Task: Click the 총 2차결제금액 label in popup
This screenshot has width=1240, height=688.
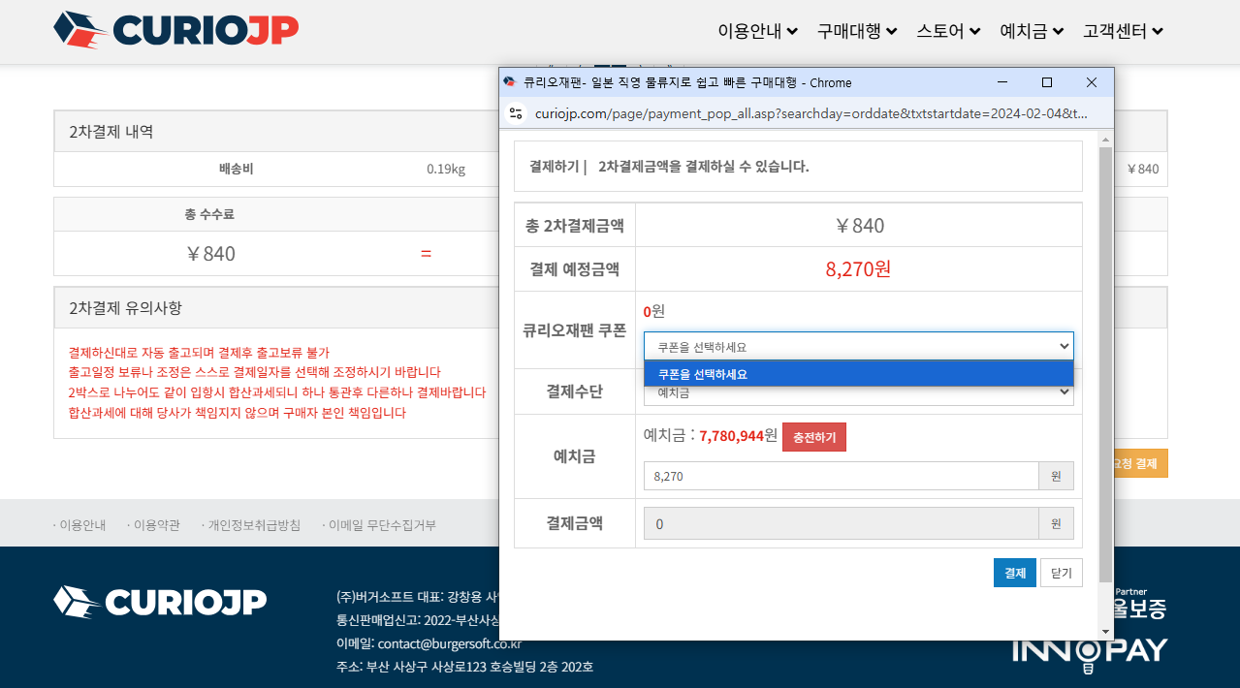Action: click(x=575, y=226)
